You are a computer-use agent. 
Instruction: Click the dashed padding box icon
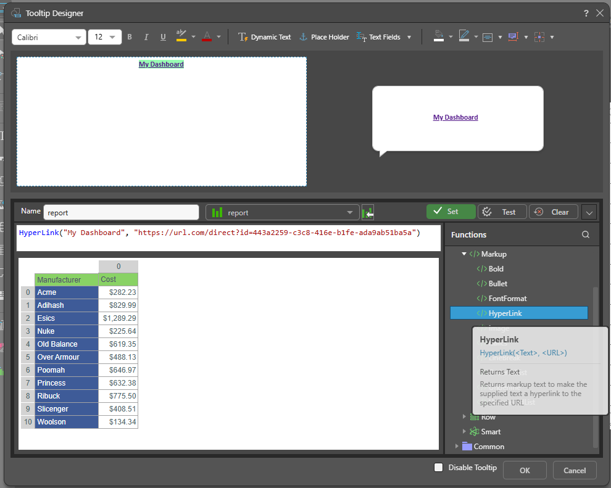point(539,37)
